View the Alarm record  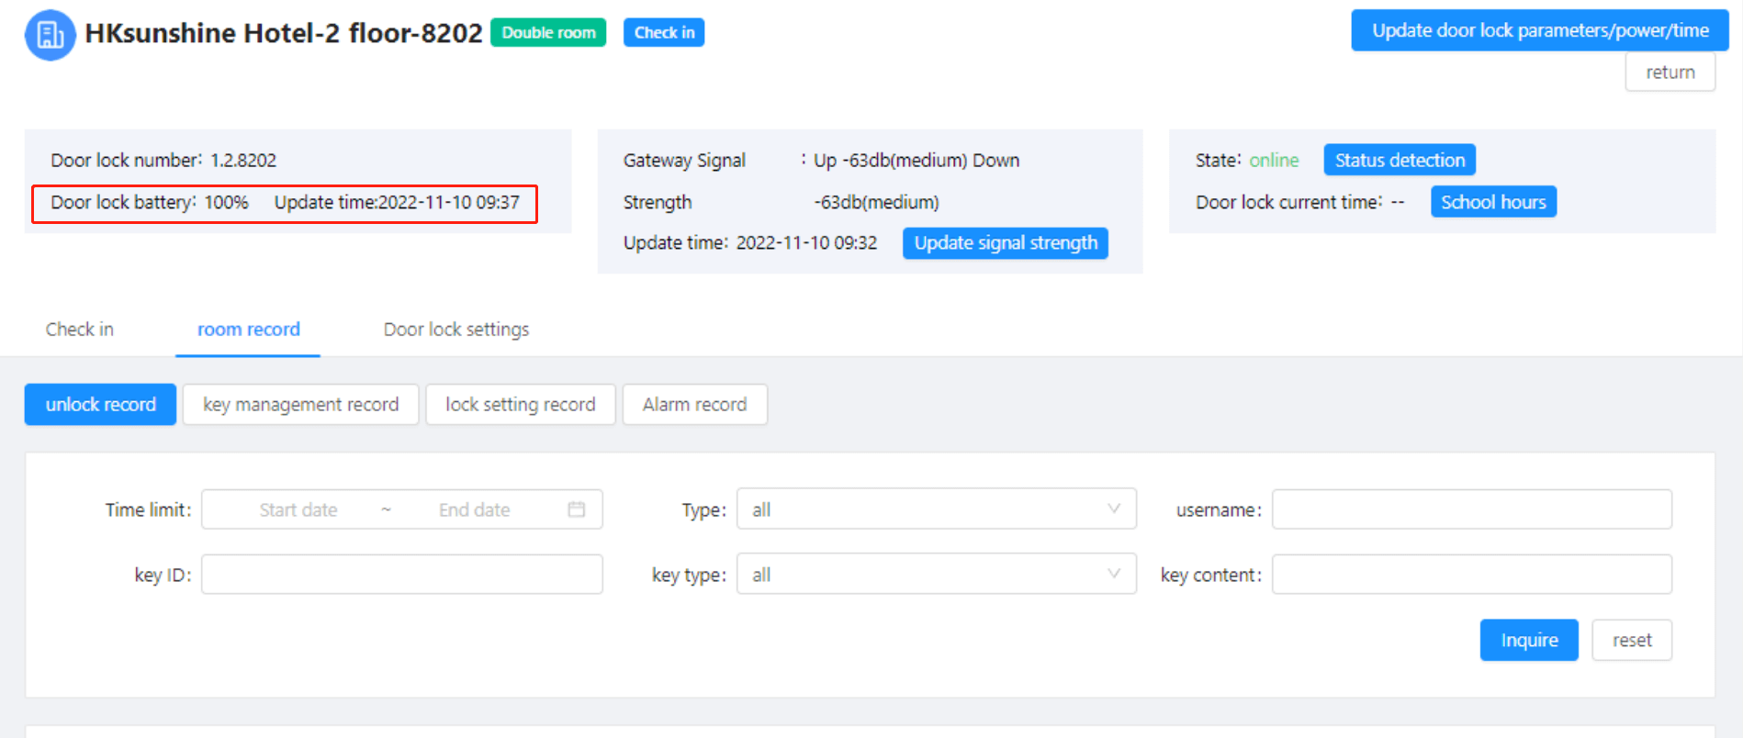[694, 405]
